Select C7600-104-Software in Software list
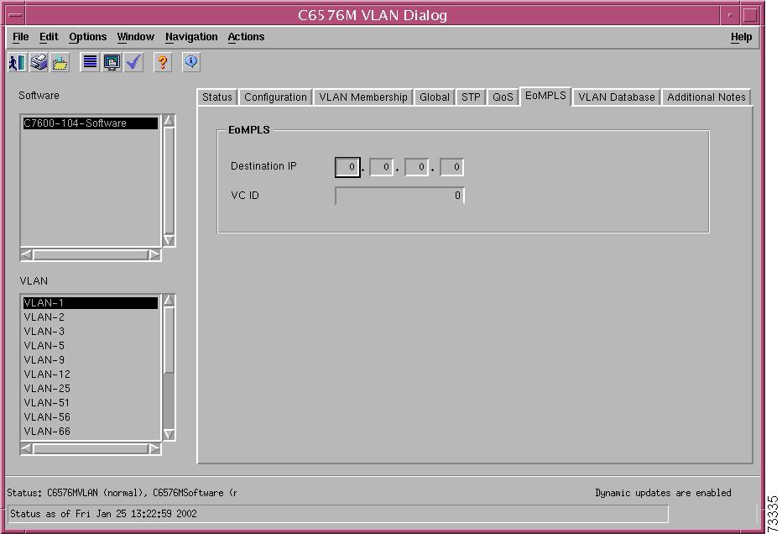782x534 pixels. 91,123
